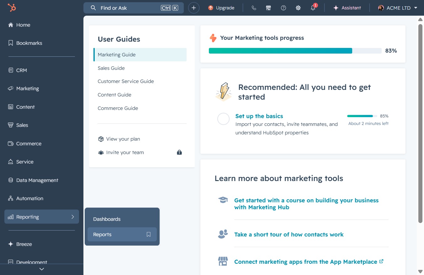Click the "83%" progress value

click(391, 51)
